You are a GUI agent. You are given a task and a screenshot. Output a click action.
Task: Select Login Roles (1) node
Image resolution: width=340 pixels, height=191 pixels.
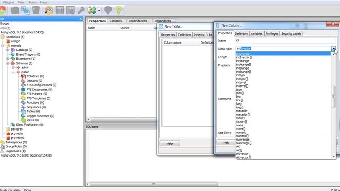pos(15,151)
